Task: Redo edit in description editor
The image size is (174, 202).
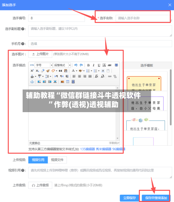Action: tap(81, 65)
